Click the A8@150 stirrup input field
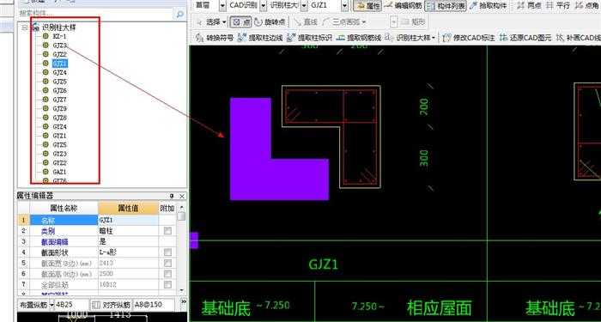601x322 pixels. [154, 305]
